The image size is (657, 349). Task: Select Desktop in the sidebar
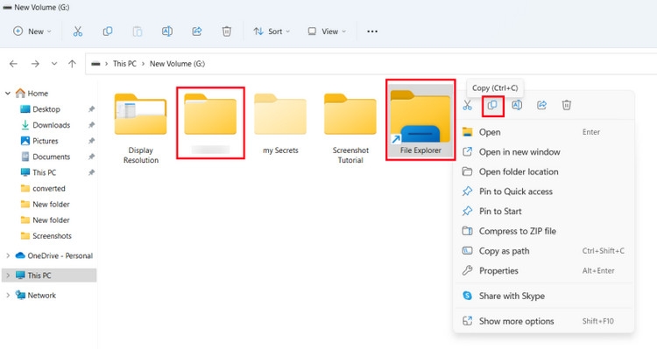click(x=46, y=109)
